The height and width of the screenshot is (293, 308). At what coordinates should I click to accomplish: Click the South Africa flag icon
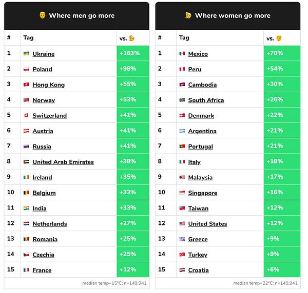coord(182,100)
